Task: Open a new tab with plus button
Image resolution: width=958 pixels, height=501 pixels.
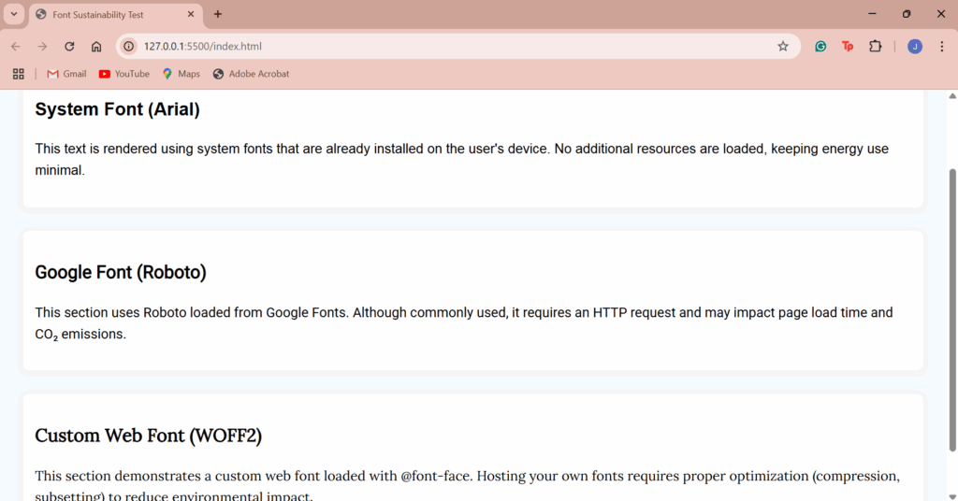Action: point(218,14)
